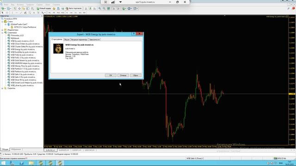Image resolution: width=296 pixels, height=166 pixels.
Task: Select the zoom out magnifier icon
Action: click(x=104, y=8)
